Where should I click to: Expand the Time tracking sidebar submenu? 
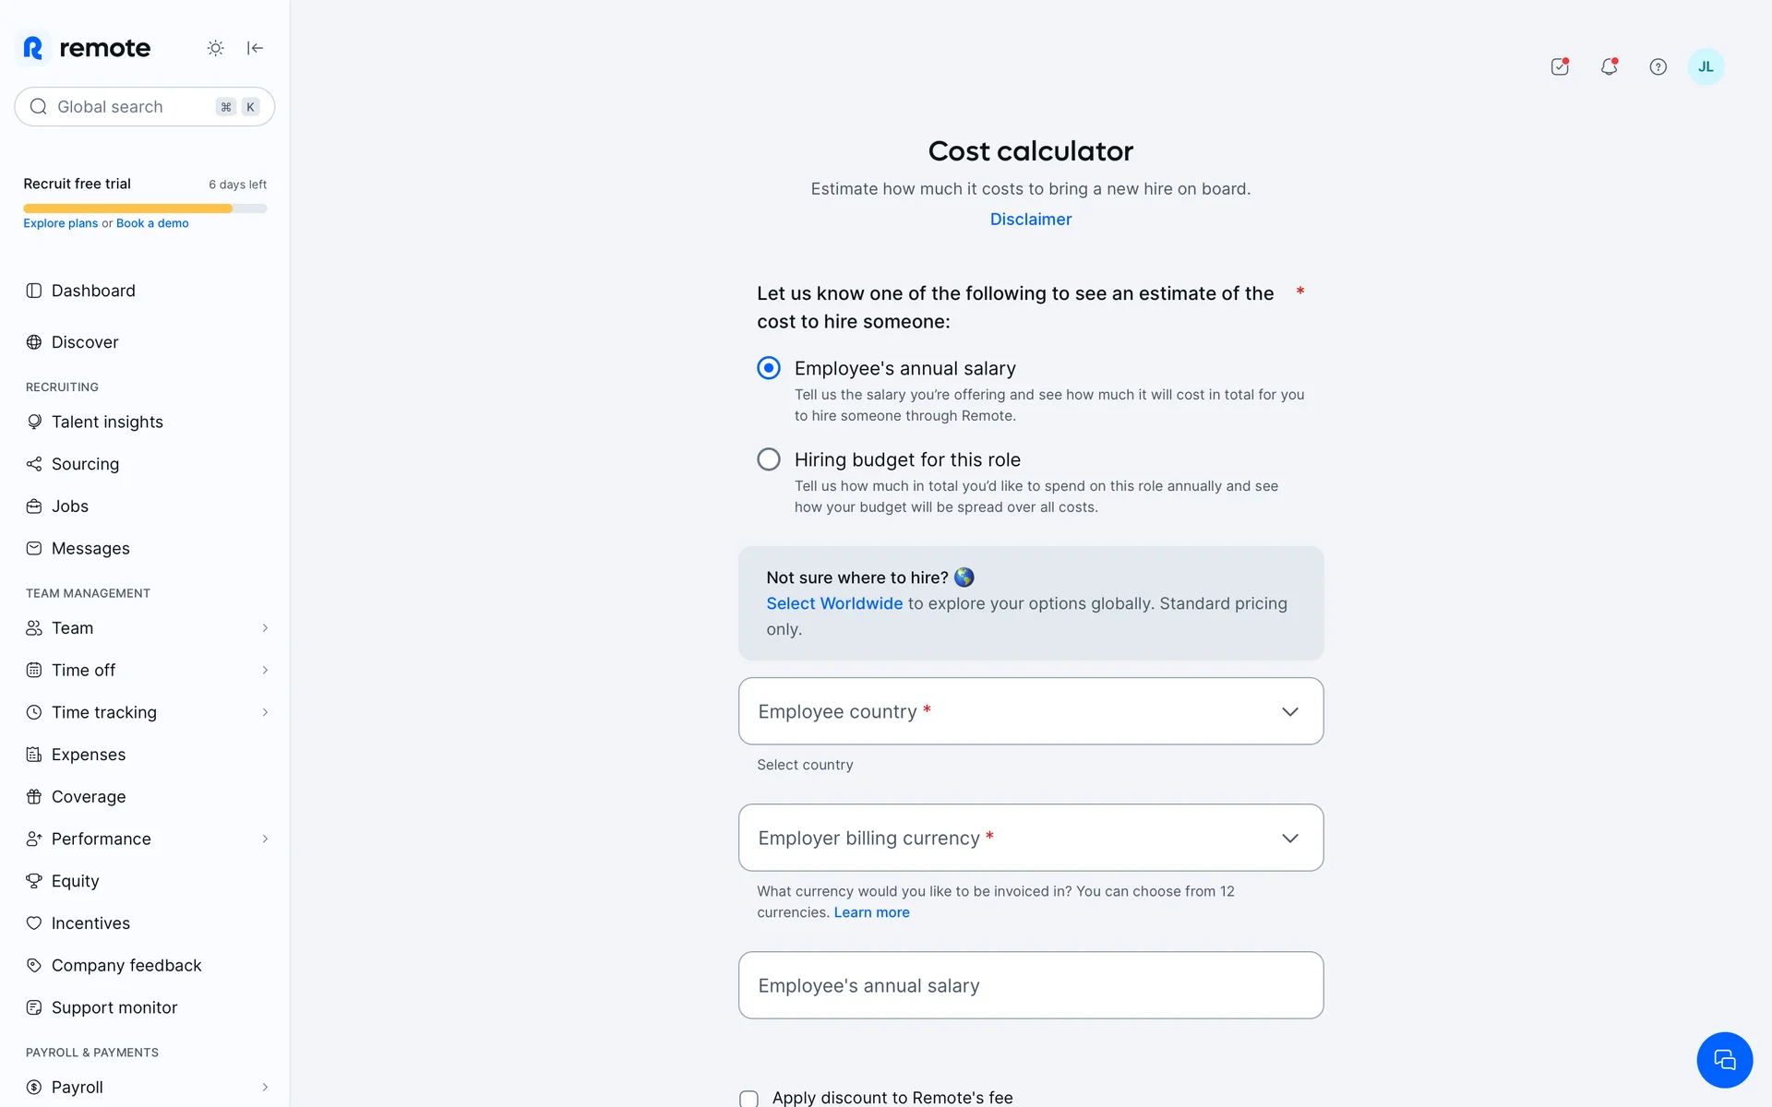[265, 712]
